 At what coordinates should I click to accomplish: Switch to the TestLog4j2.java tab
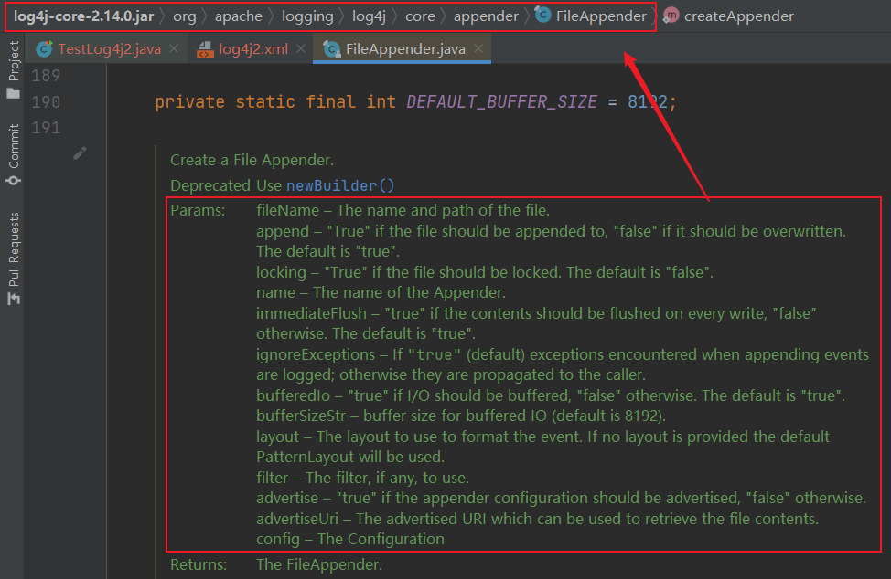108,48
